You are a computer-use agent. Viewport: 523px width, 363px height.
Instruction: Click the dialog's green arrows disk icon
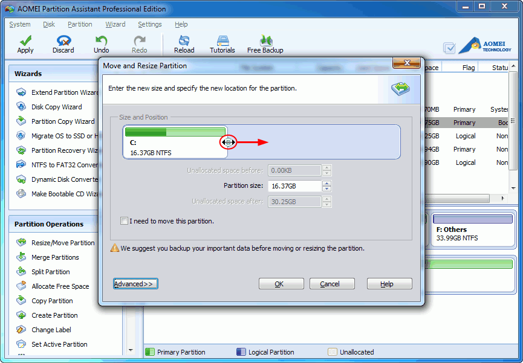pos(400,88)
